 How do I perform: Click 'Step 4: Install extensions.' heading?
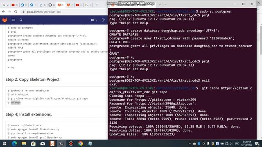click(29, 114)
